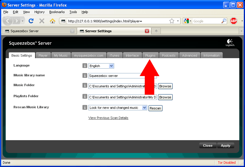This screenshot has height=167, width=245.
Task: Open a new tab with plus button
Action: [156, 31]
